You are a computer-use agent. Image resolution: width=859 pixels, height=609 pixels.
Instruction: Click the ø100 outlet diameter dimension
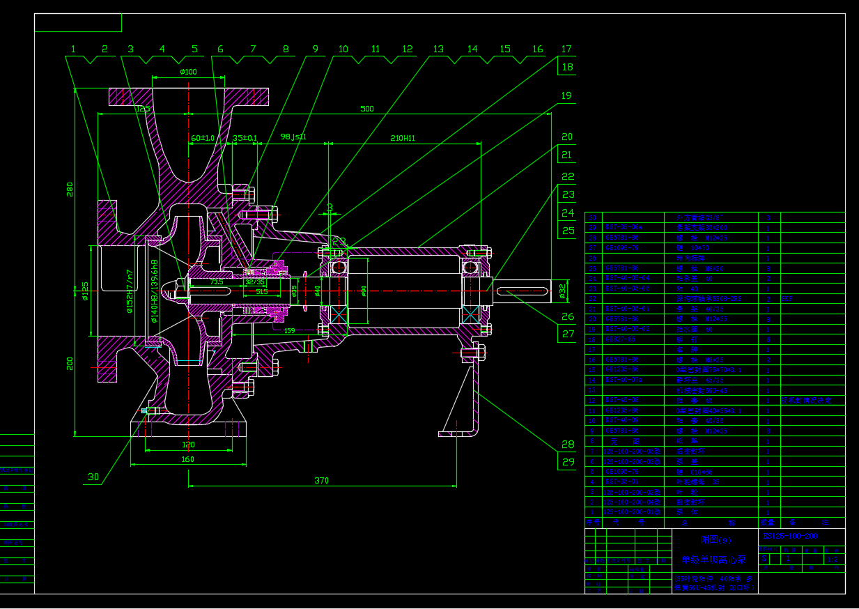[x=188, y=72]
